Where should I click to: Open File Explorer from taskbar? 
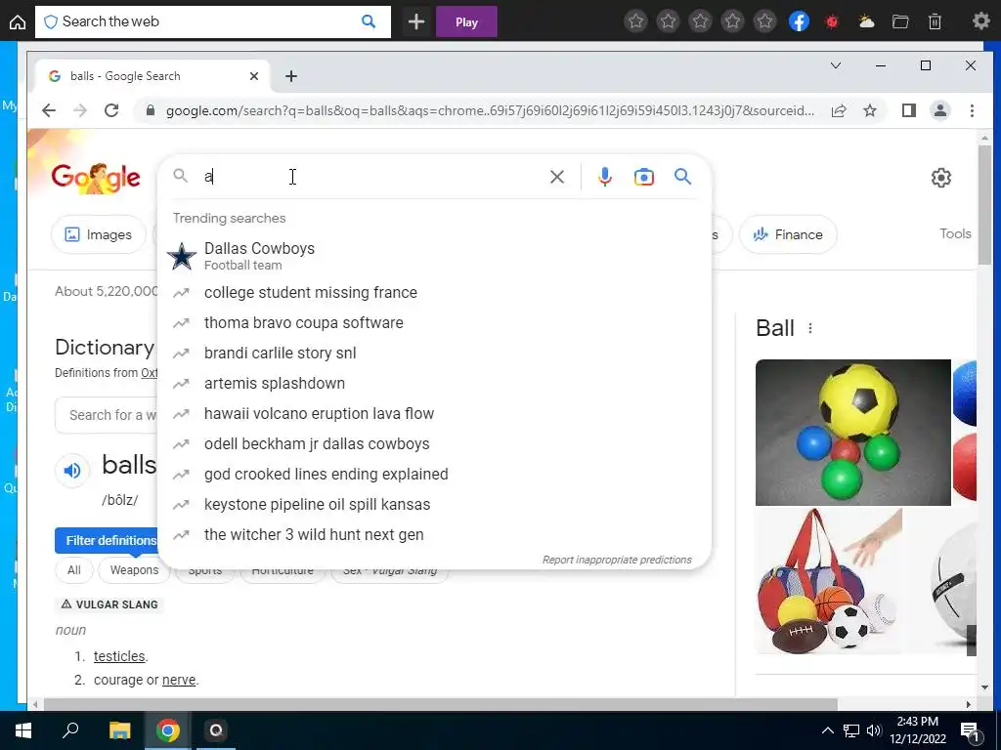119,730
